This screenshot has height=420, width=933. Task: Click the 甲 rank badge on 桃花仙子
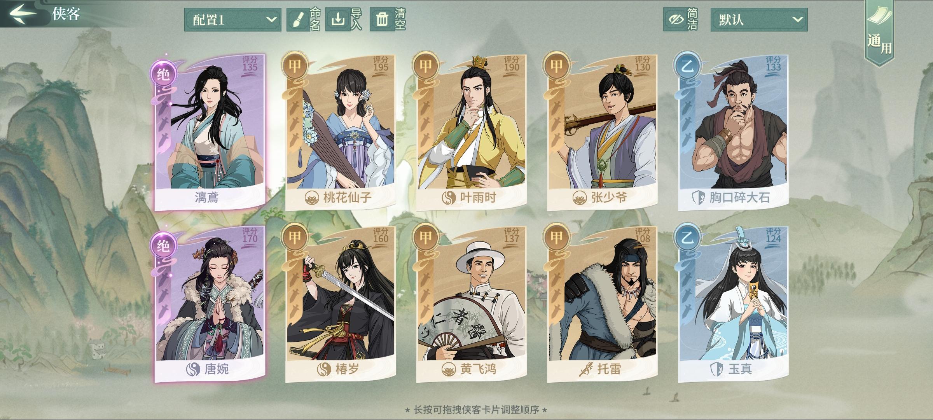[x=295, y=65]
